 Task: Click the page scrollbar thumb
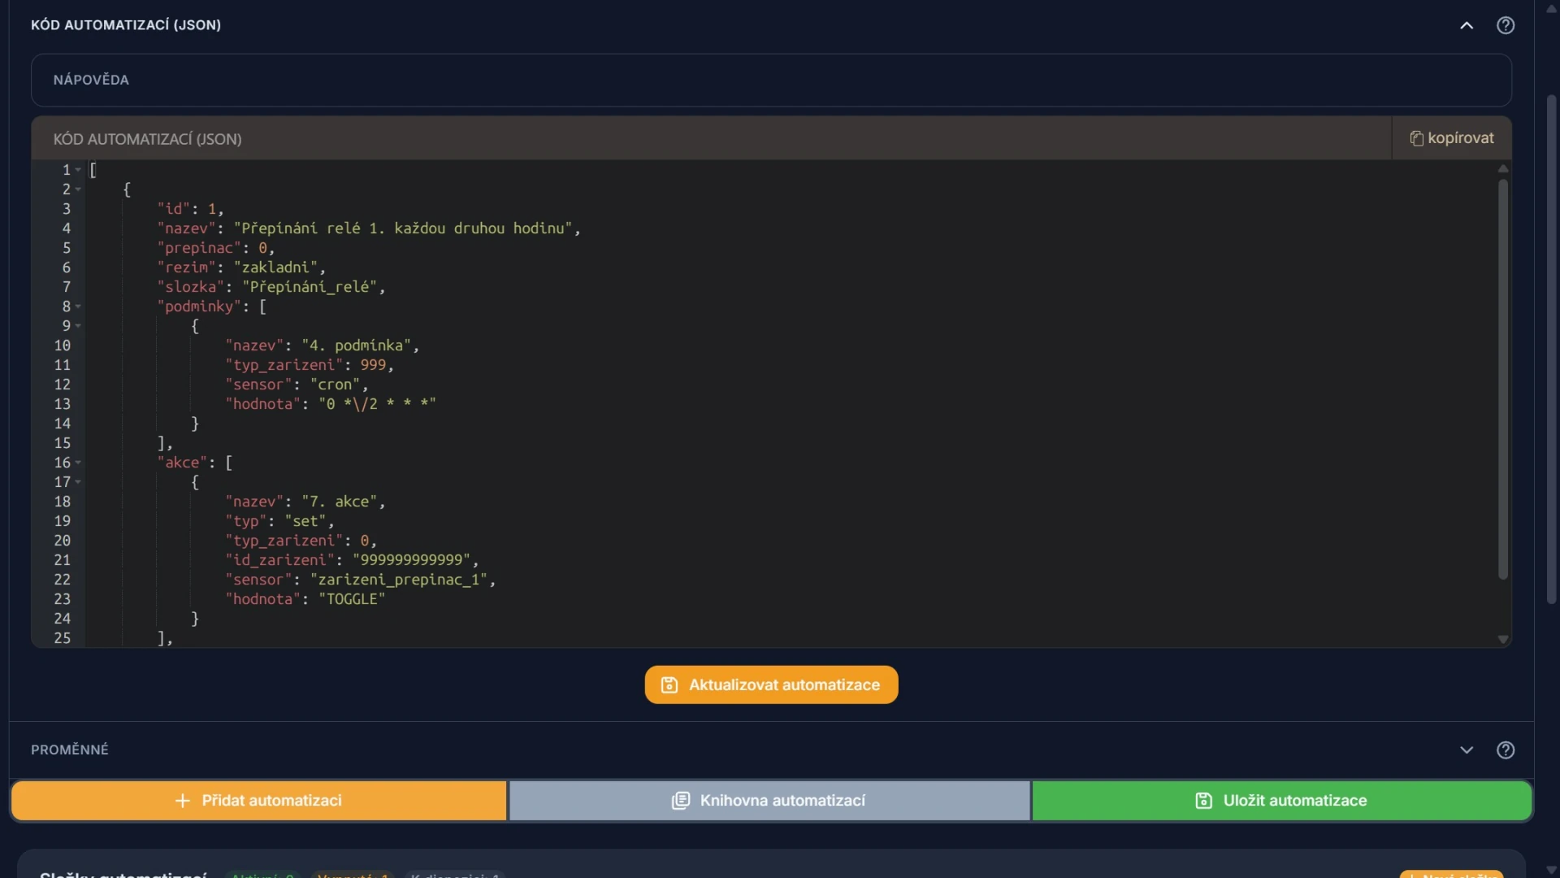pyautogui.click(x=1551, y=350)
